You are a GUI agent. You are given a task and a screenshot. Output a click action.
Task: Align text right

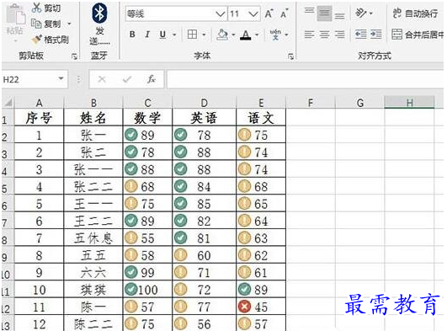click(x=339, y=35)
